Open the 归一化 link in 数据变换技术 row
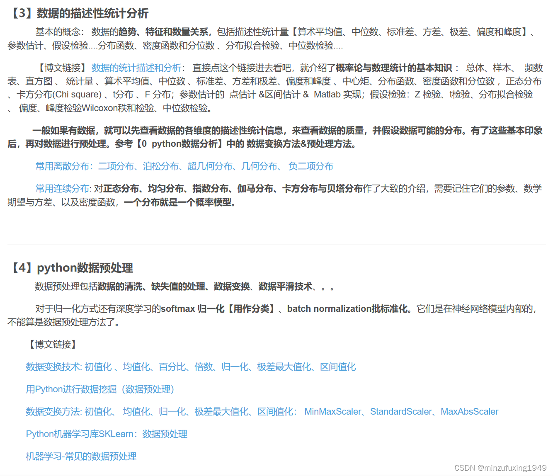Screen dimensions: 553x476 pyautogui.click(x=236, y=367)
